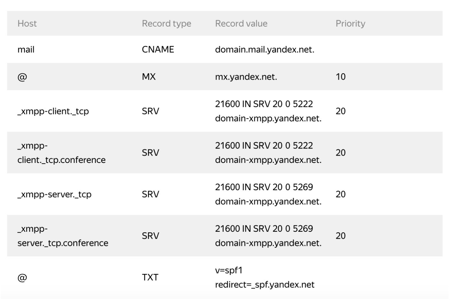Select the mx.yandex.net. record value
This screenshot has height=306, width=451.
[246, 77]
